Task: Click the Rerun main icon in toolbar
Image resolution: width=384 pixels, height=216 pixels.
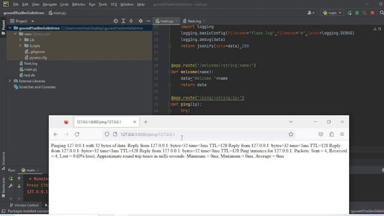Action: (349, 13)
